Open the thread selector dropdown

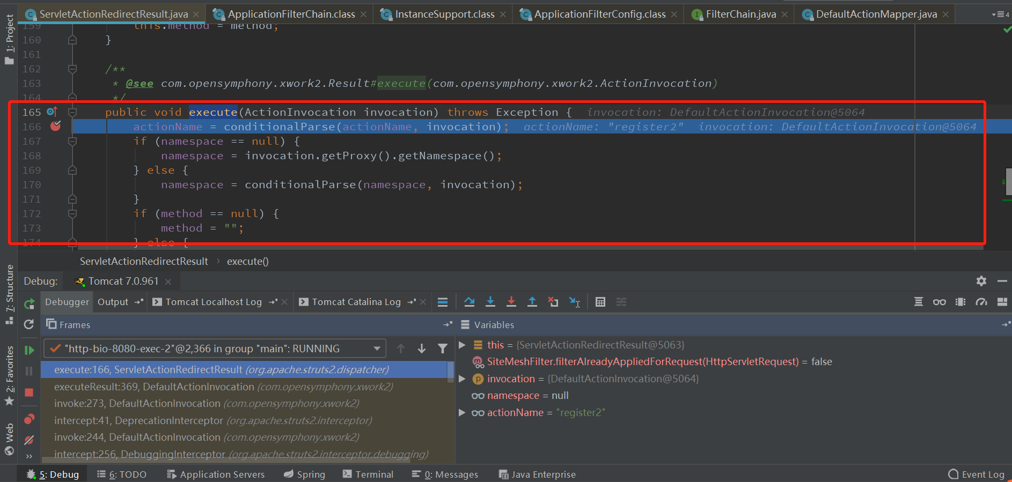(x=377, y=348)
